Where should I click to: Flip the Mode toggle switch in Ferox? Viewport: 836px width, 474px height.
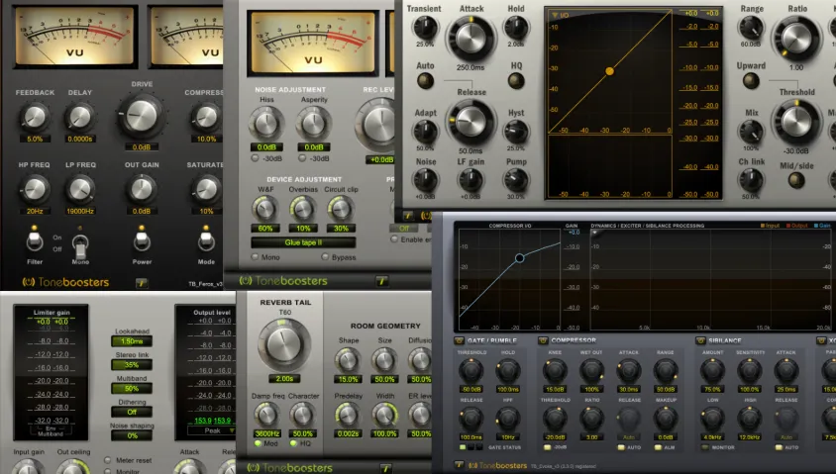tap(206, 240)
